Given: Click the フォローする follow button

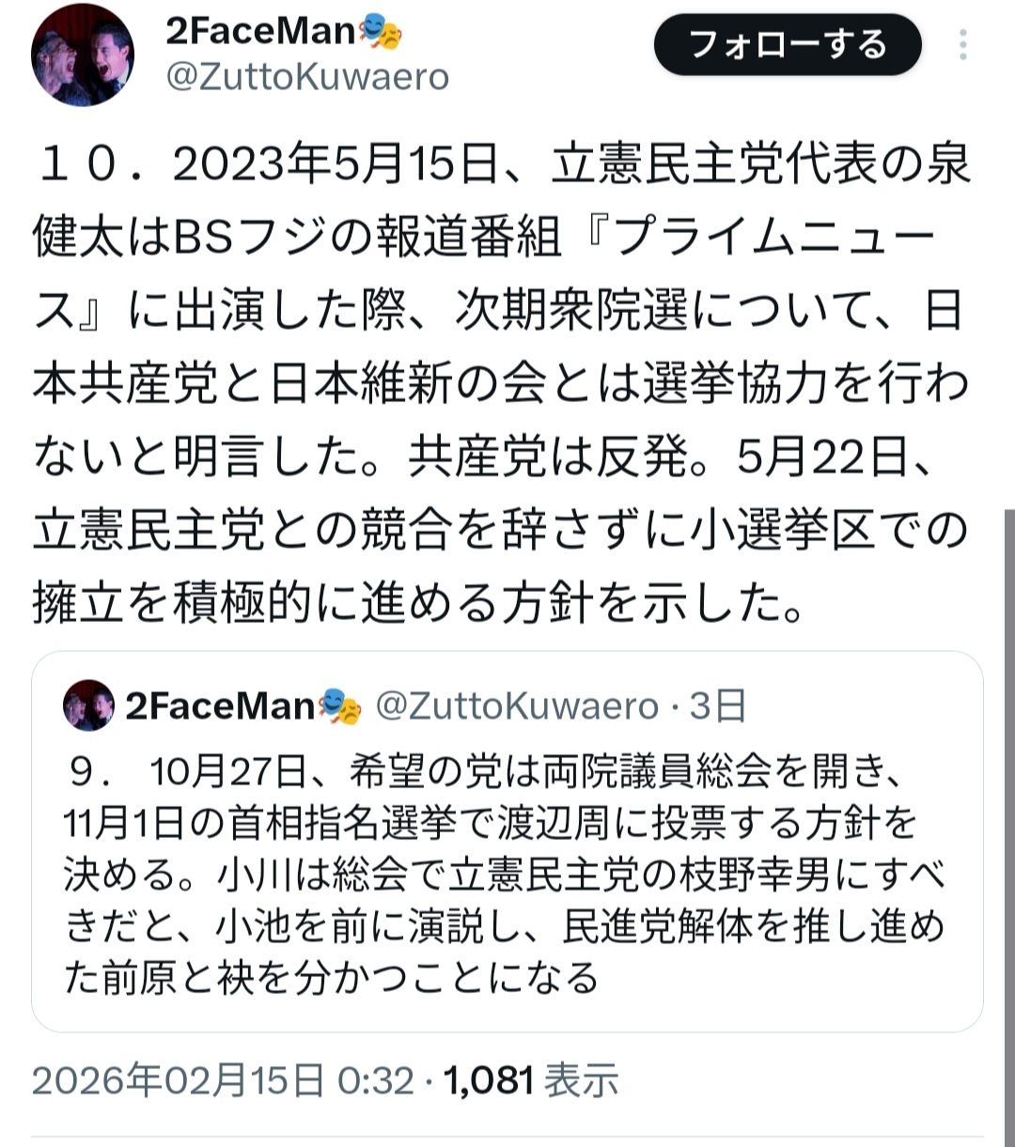Looking at the screenshot, I should pos(788,45).
